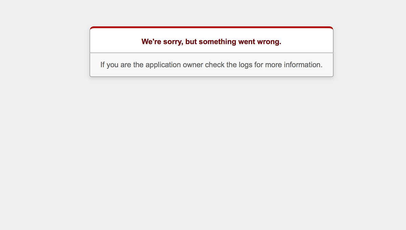Click the divider line between heading and message
This screenshot has width=406, height=230.
point(211,53)
